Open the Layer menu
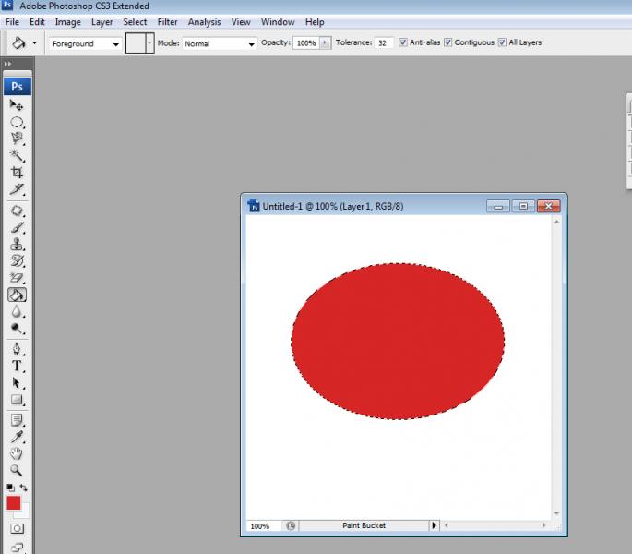Viewport: 632px width, 554px height. pyautogui.click(x=101, y=21)
